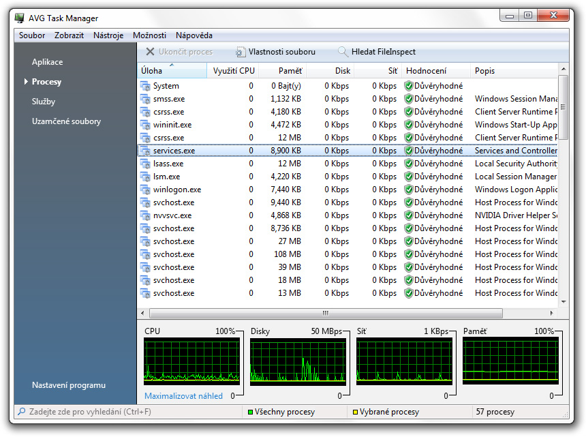Click trusted shield icon in nvvsvc.exe row

pos(408,215)
